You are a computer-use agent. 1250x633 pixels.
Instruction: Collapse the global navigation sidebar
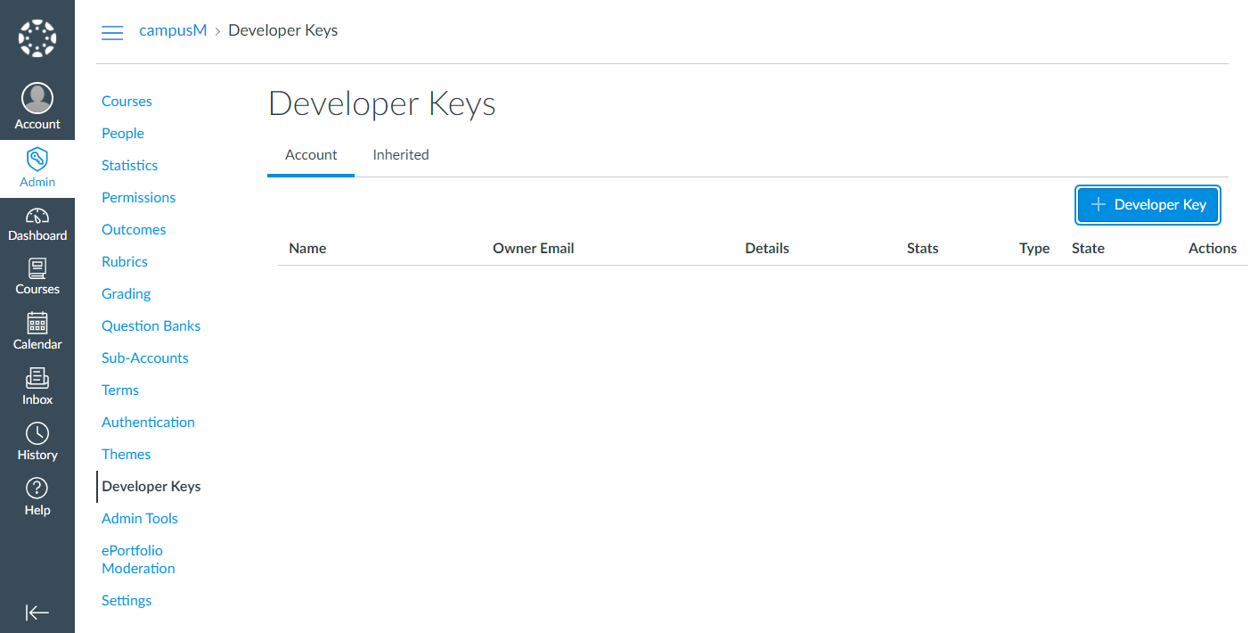point(37,612)
